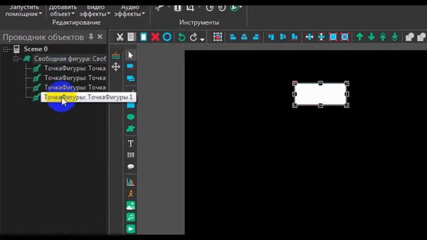Align objects to left edges
Screen dimensions: 427x240
pos(233,37)
